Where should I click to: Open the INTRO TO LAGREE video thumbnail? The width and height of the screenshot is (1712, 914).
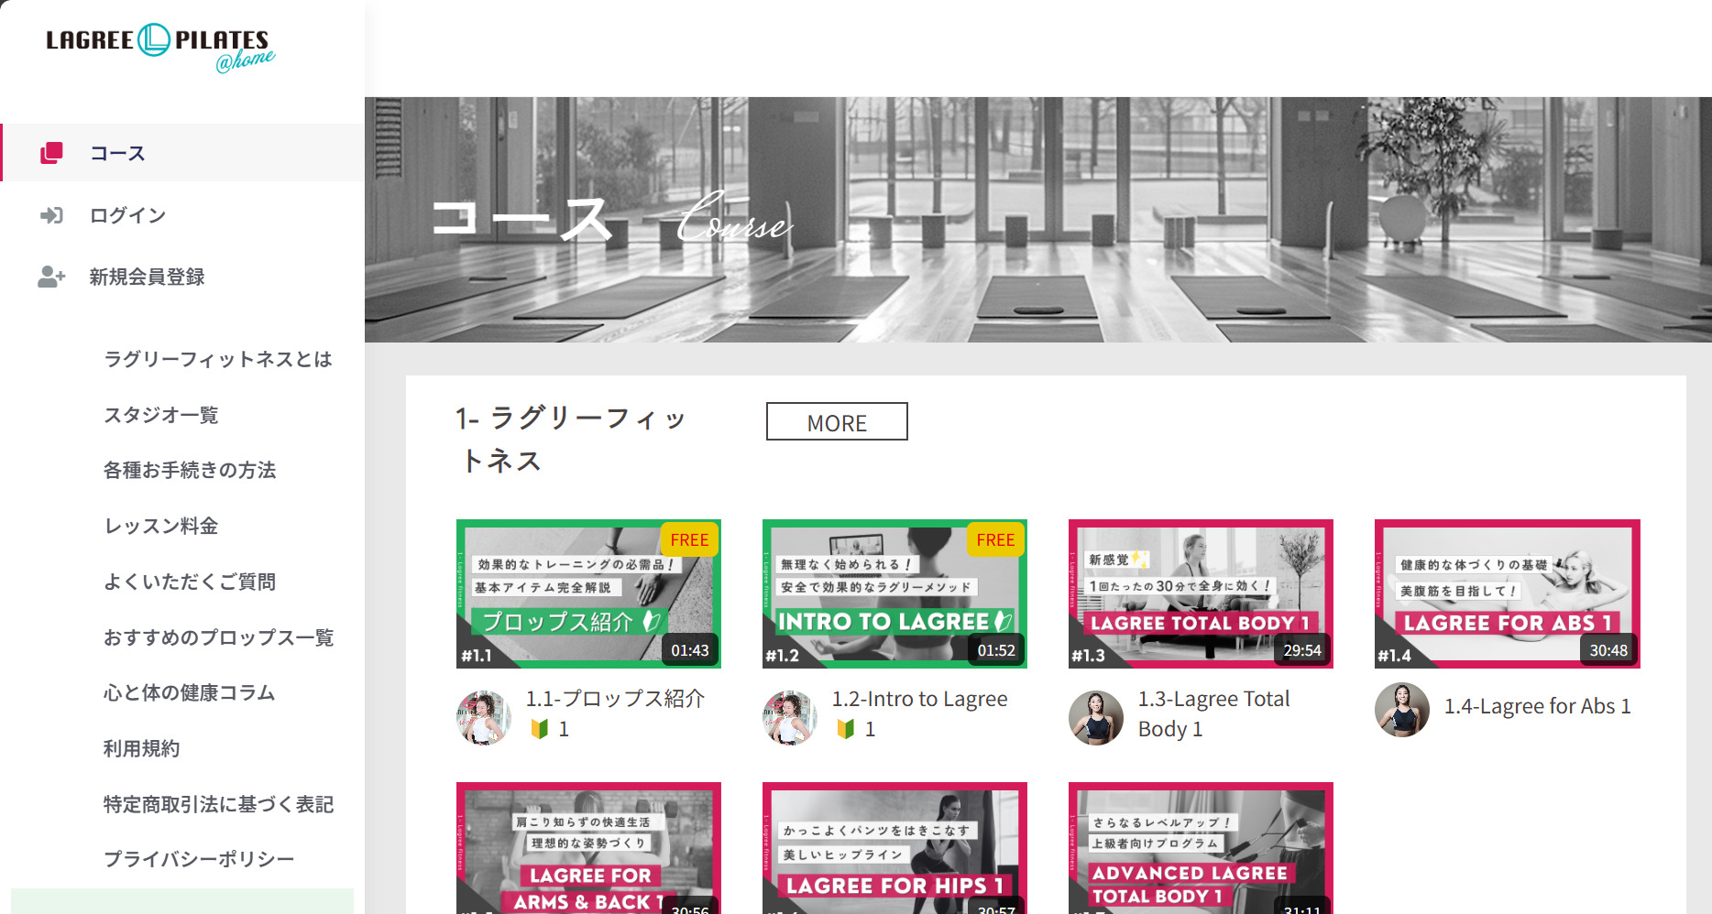[x=894, y=593]
